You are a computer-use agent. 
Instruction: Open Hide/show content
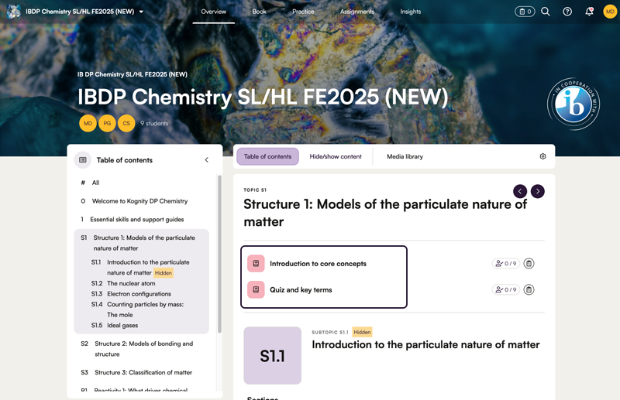point(336,156)
